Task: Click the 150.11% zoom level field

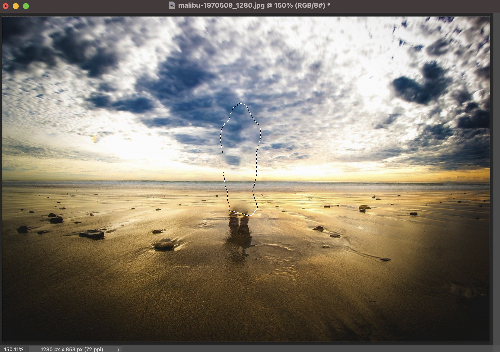Action: coord(14,349)
